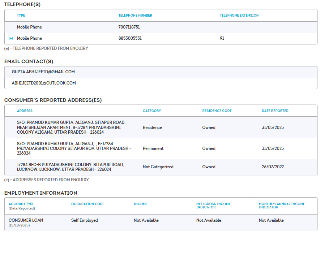This screenshot has width=321, height=255.
Task: Select the Not Categorized address category cell
Action: point(158,167)
